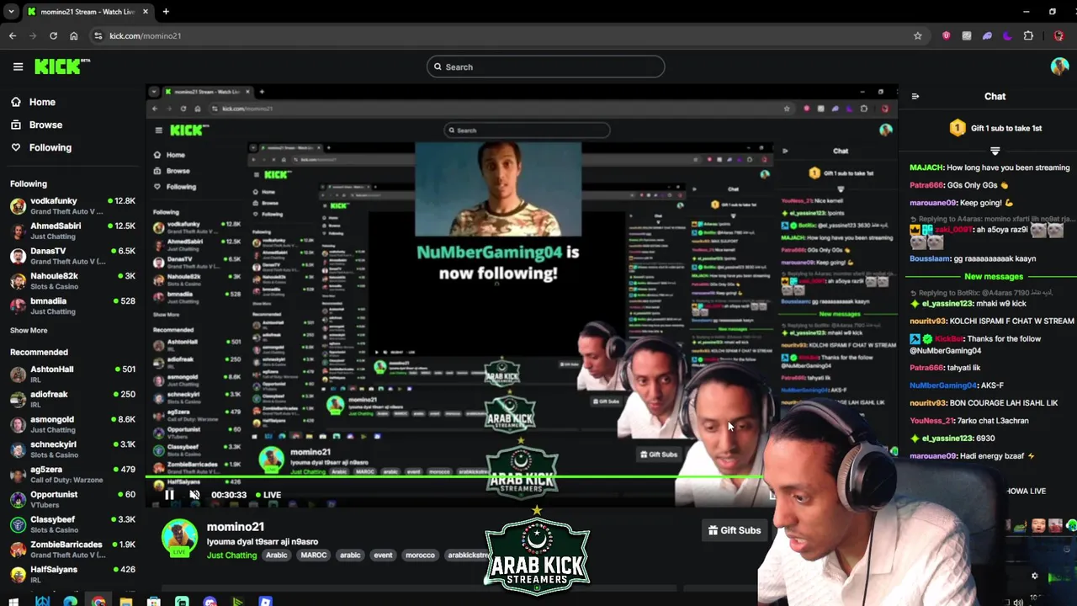Image resolution: width=1077 pixels, height=606 pixels.
Task: Go to browser home page icon
Action: click(x=74, y=35)
